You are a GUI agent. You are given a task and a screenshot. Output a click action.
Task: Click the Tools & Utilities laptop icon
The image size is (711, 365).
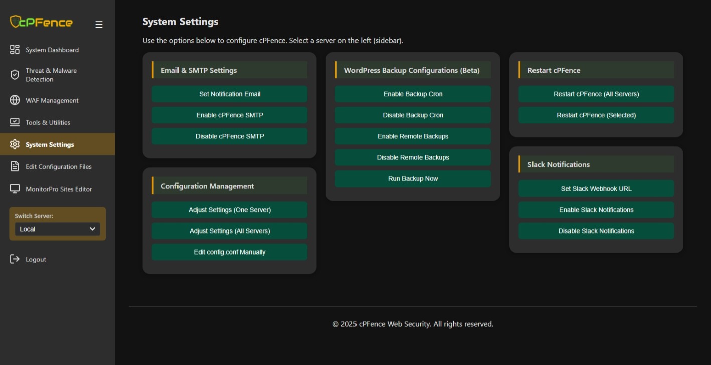point(15,122)
